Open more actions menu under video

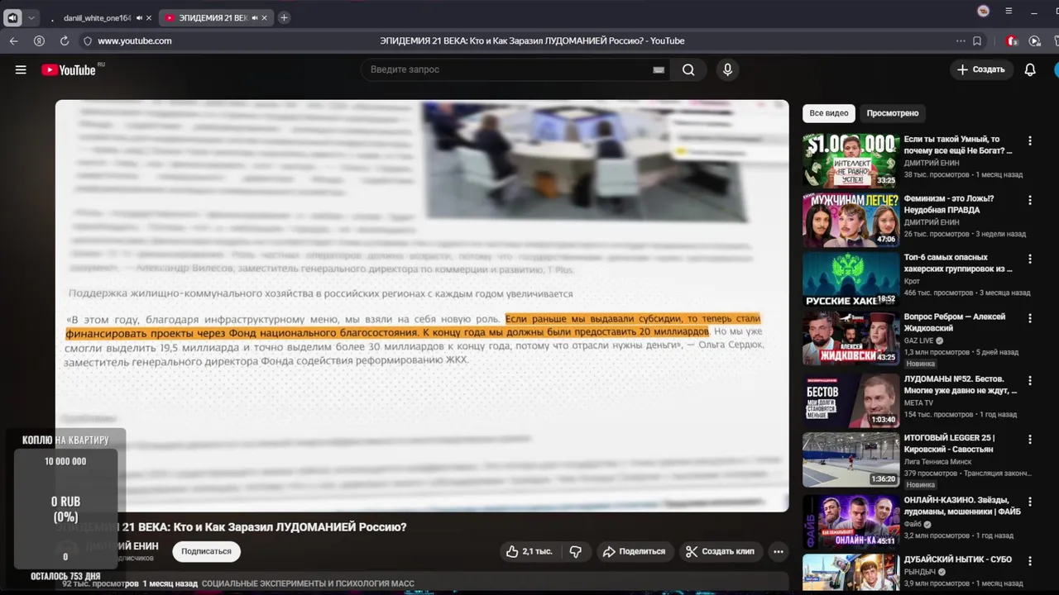click(x=778, y=551)
